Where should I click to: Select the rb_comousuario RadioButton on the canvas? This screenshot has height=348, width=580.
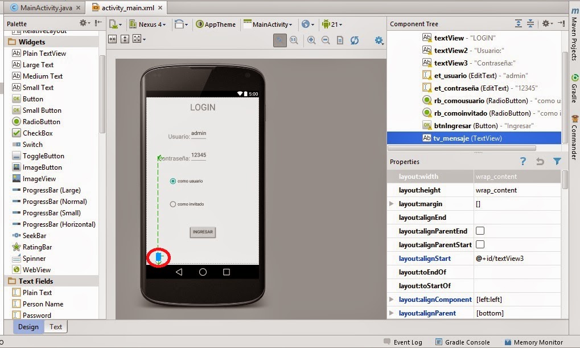click(x=172, y=181)
